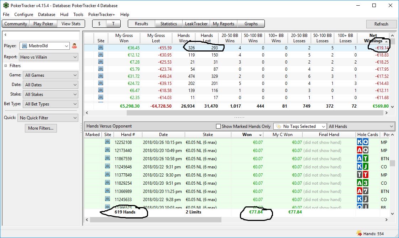The image size is (399, 238).
Task: Open the Date filter All Dates dropdown
Action: [x=51, y=85]
